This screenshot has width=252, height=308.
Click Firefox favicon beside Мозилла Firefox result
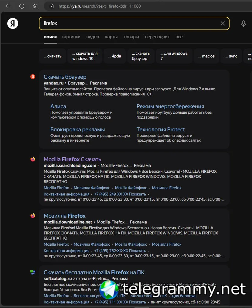click(33, 216)
